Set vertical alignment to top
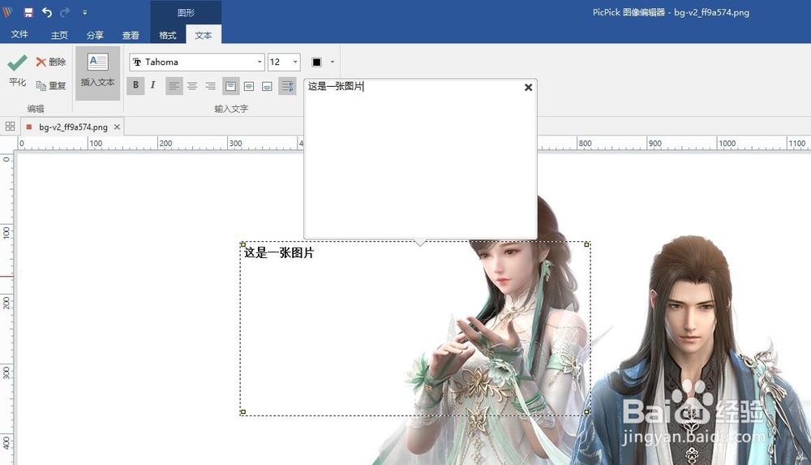 point(230,86)
